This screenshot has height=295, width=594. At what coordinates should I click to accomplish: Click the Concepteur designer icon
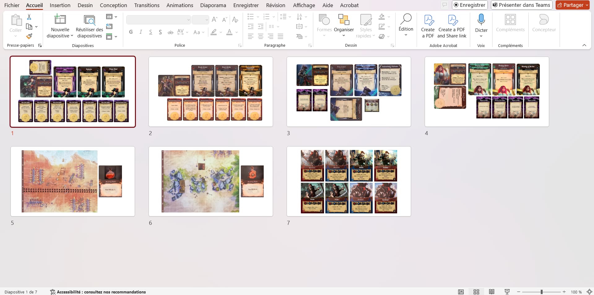tap(544, 20)
